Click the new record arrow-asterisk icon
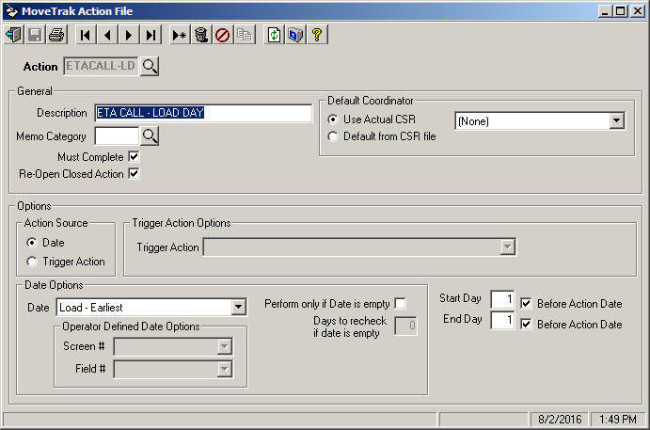 (180, 35)
